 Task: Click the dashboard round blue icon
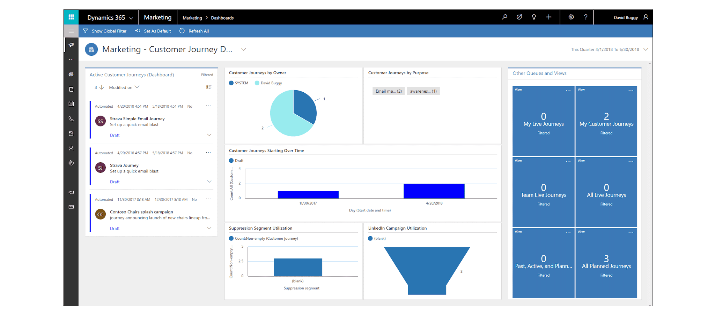(x=91, y=49)
